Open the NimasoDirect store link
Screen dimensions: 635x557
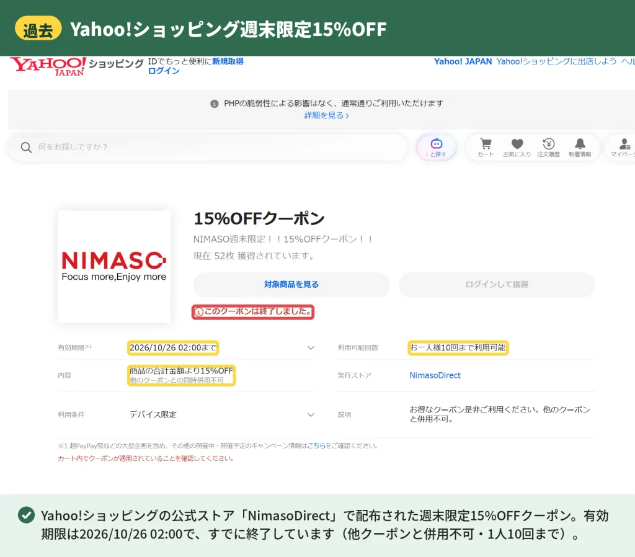(435, 375)
